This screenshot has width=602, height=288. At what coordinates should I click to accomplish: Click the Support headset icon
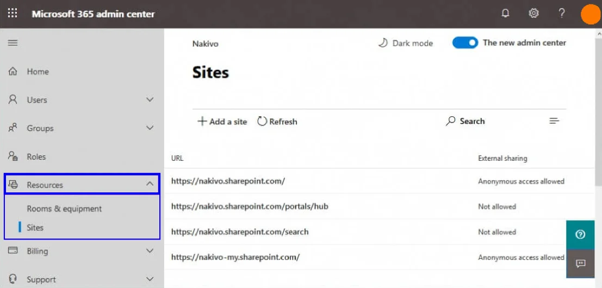(x=13, y=279)
